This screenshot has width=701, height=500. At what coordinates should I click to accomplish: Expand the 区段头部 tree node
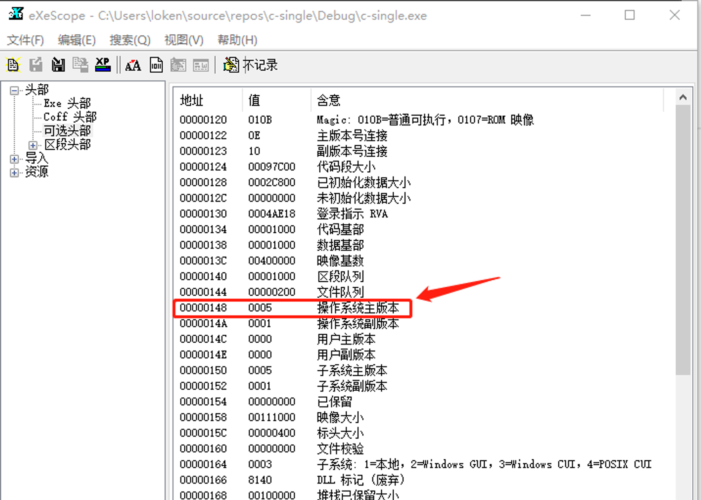(33, 145)
